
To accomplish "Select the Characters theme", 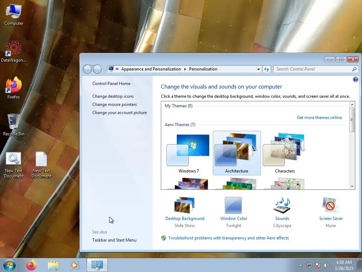I will pyautogui.click(x=285, y=153).
